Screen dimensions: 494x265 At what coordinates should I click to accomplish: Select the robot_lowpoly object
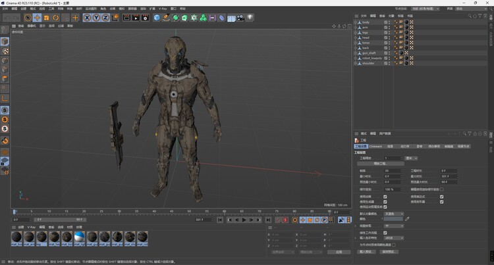tap(371, 58)
